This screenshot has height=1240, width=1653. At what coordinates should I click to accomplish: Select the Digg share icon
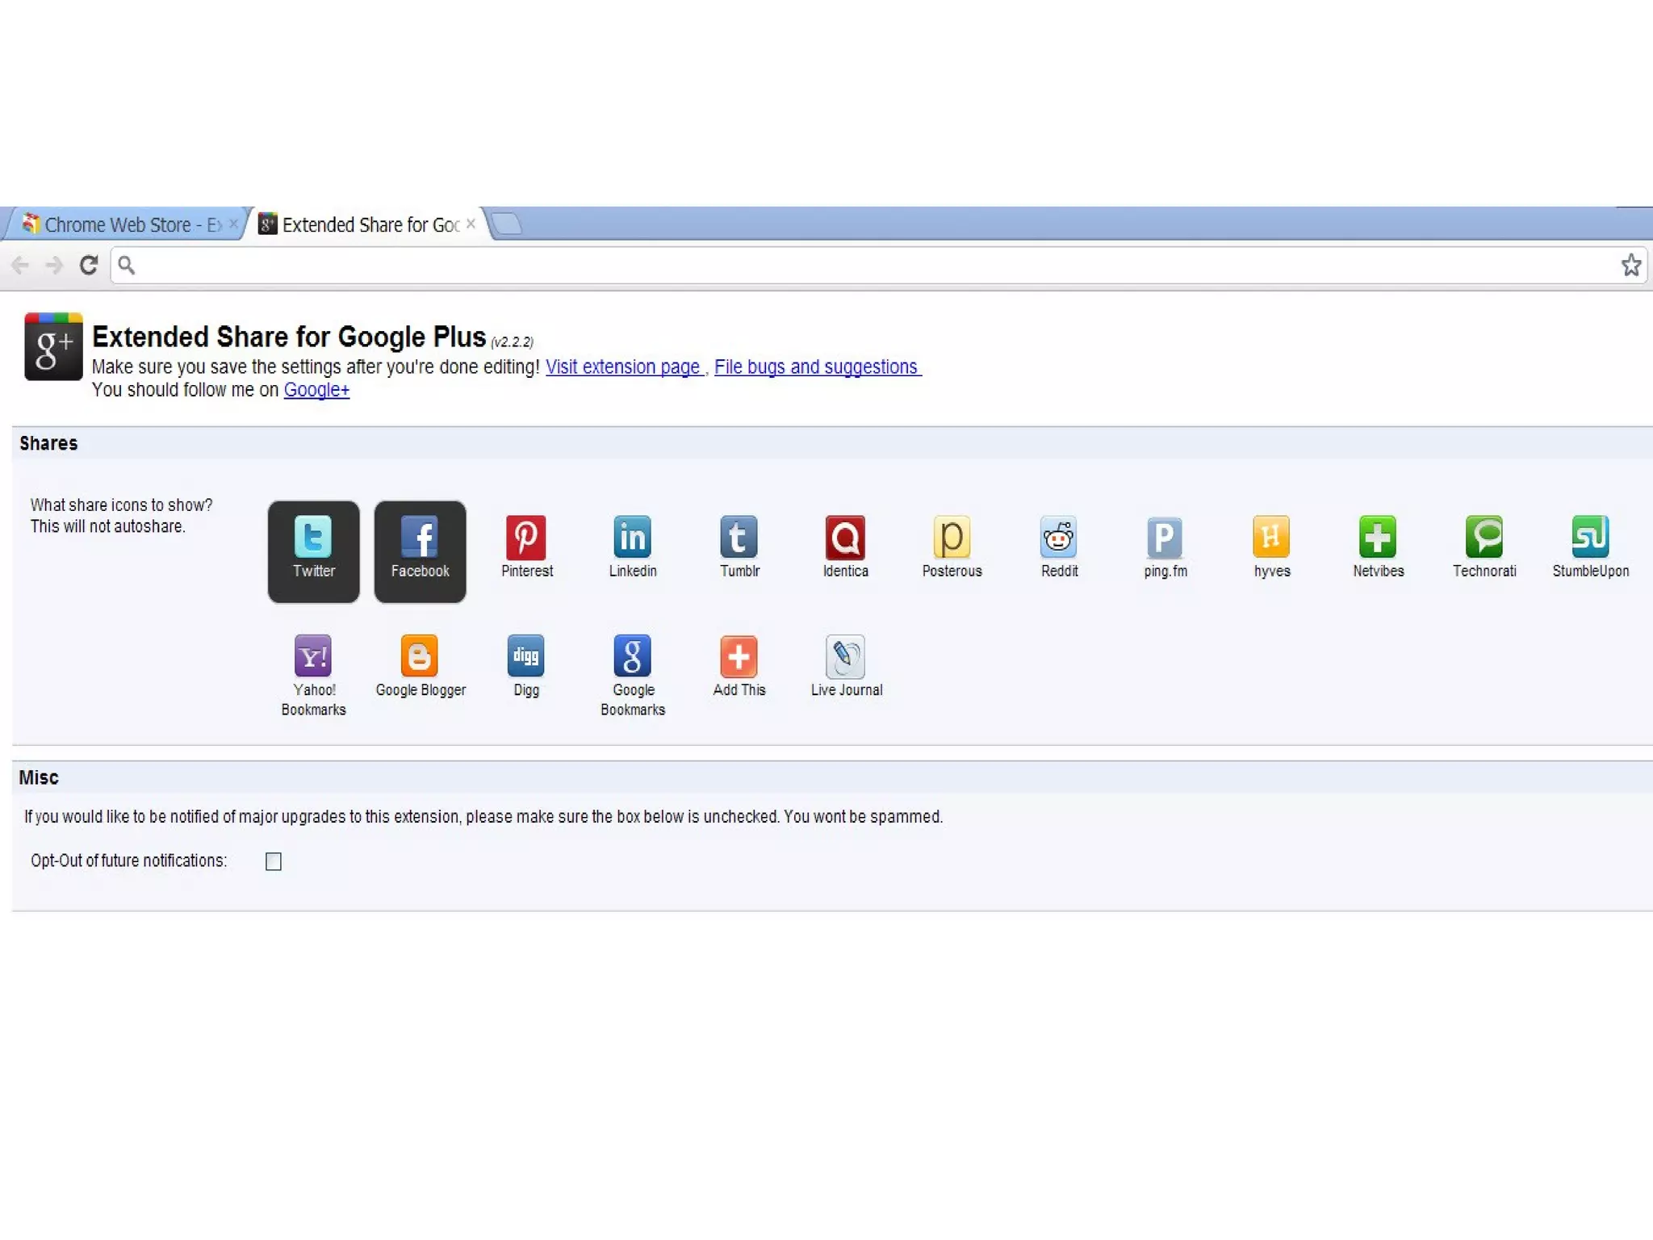525,656
